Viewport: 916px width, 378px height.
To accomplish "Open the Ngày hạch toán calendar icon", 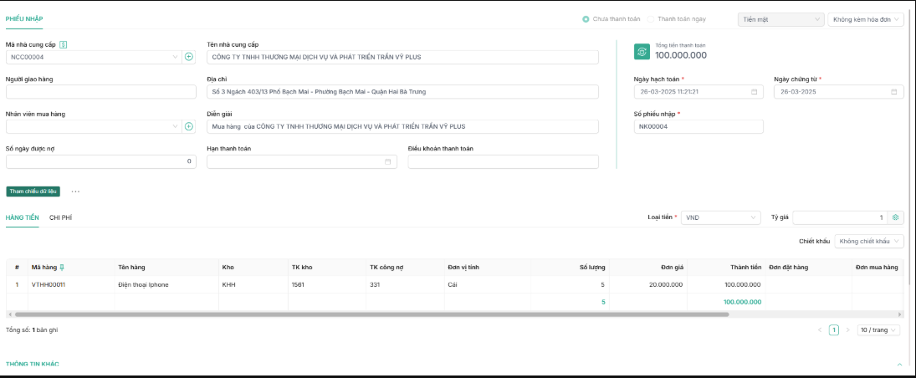I will [x=754, y=92].
